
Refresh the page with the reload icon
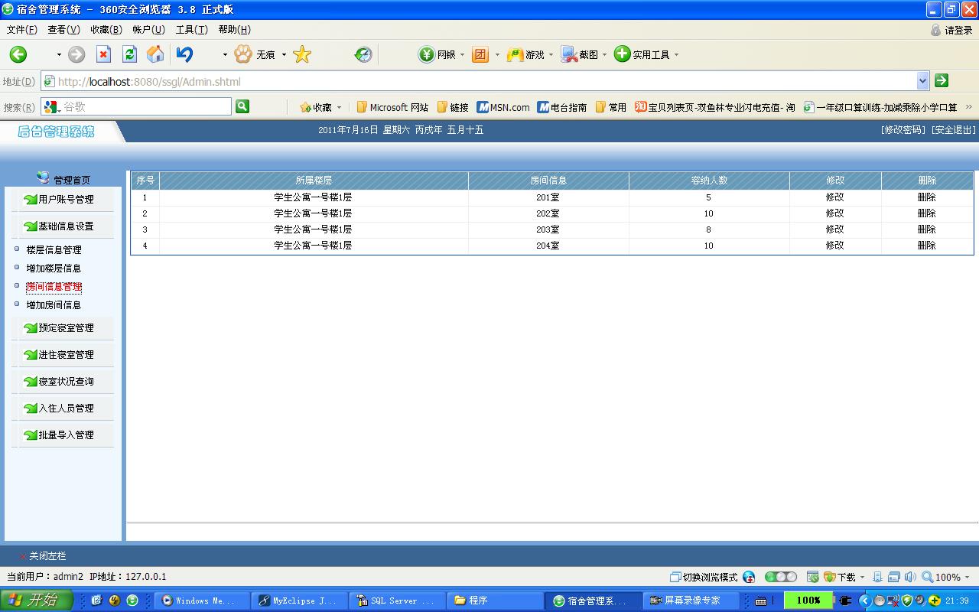coord(129,54)
